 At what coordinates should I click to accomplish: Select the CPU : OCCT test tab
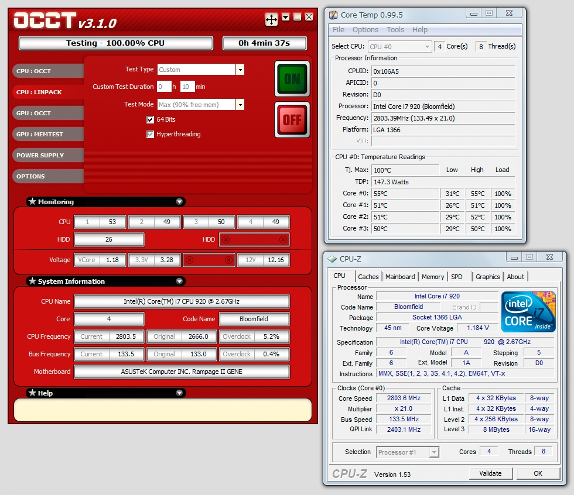(48, 71)
